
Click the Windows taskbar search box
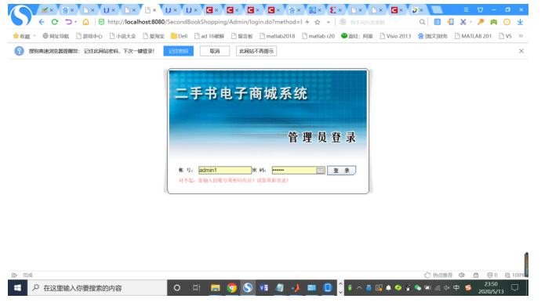(97, 288)
